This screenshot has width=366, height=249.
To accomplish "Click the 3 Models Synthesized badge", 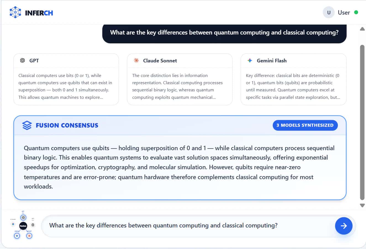I will click(x=305, y=125).
